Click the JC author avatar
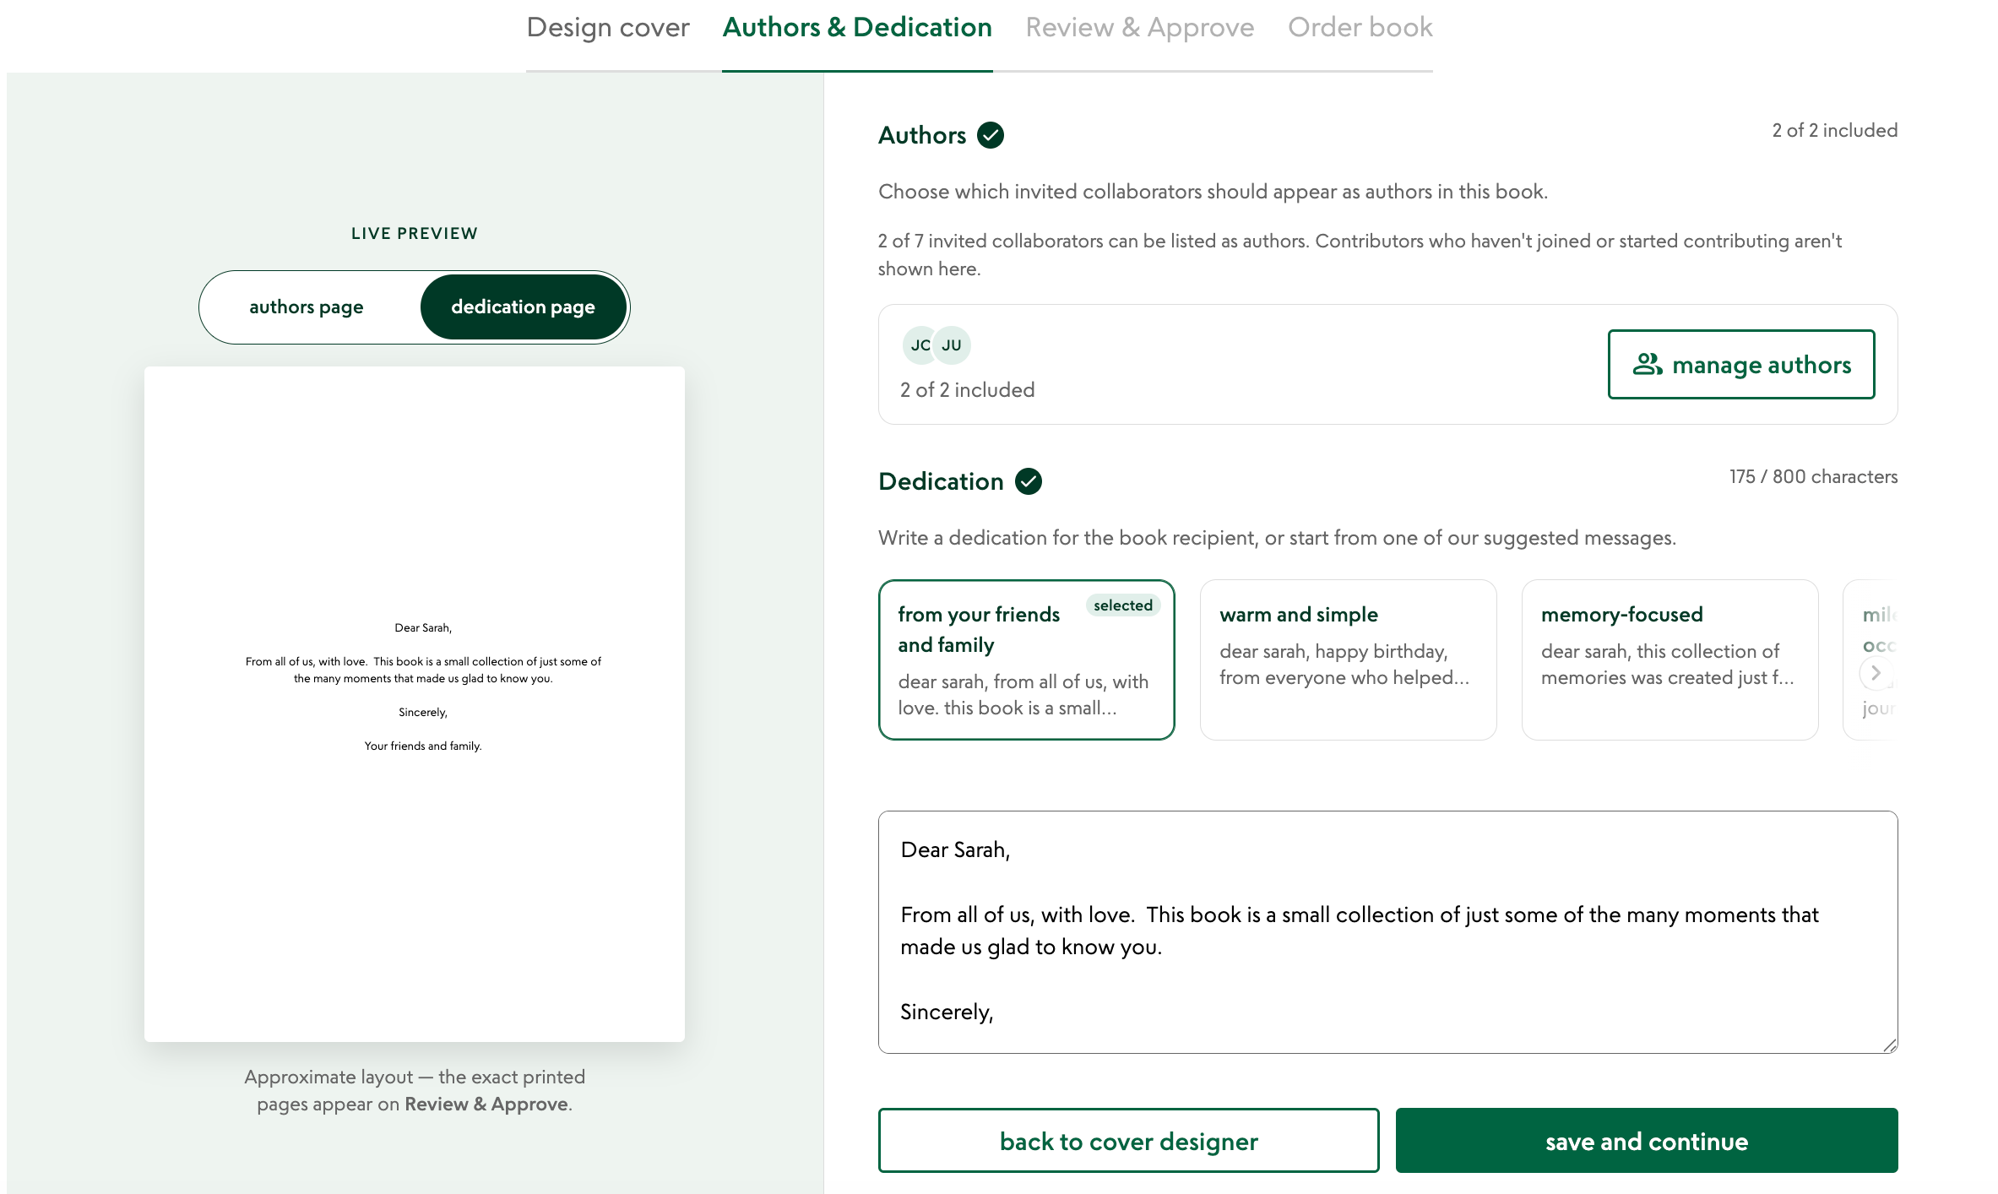 (x=920, y=345)
